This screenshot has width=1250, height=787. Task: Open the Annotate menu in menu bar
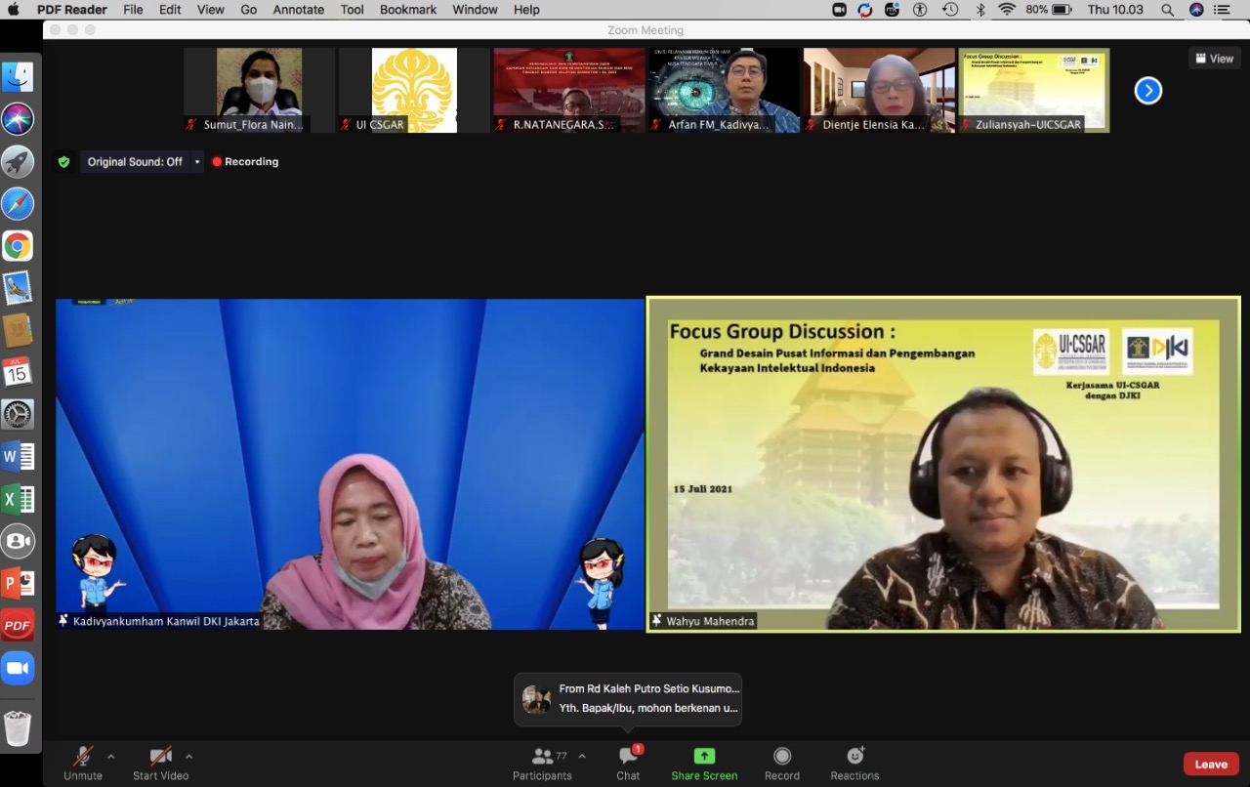[298, 10]
